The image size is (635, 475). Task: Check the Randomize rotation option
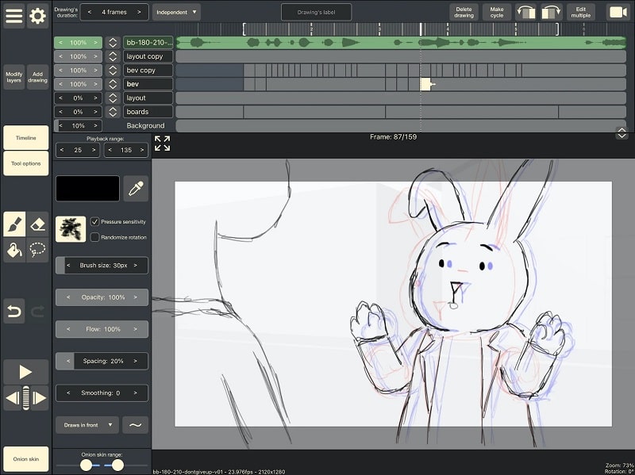pos(93,236)
